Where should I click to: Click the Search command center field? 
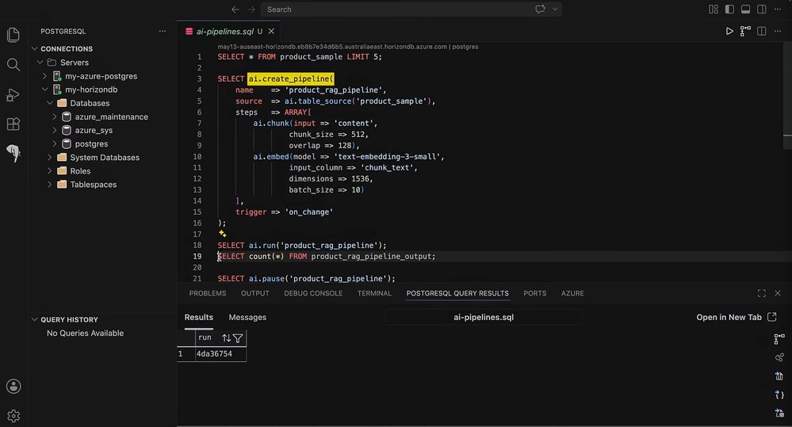[411, 9]
